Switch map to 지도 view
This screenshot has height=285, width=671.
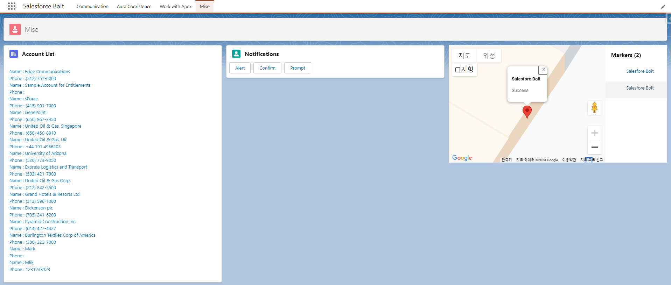pyautogui.click(x=464, y=56)
